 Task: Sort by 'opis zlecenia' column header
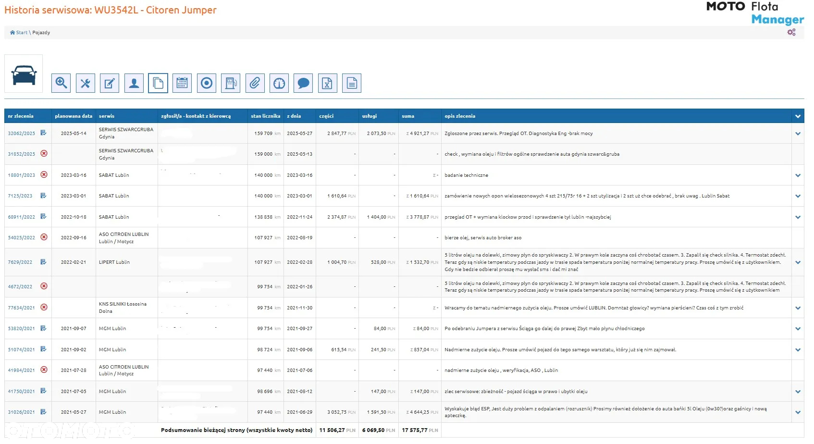click(460, 116)
